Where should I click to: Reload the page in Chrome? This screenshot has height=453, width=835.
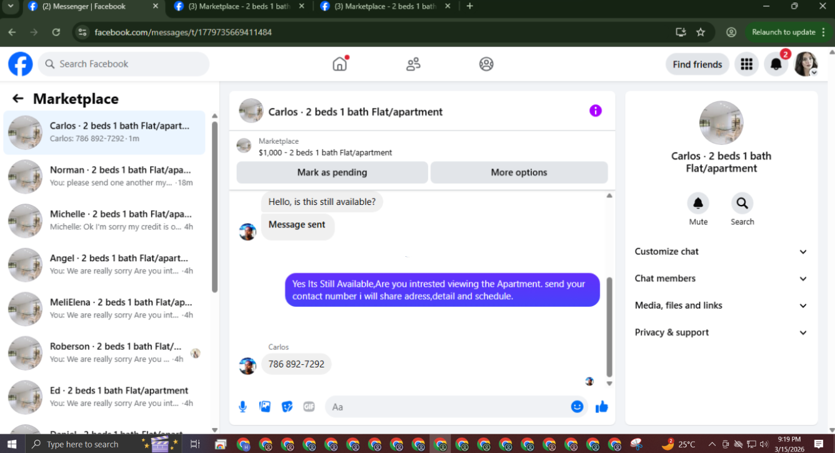56,32
